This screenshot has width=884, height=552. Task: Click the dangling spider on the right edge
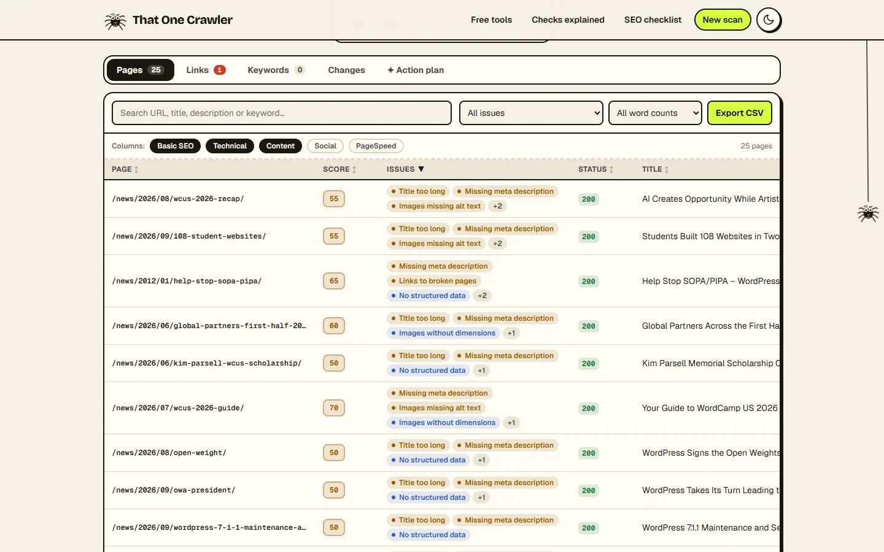click(x=868, y=213)
